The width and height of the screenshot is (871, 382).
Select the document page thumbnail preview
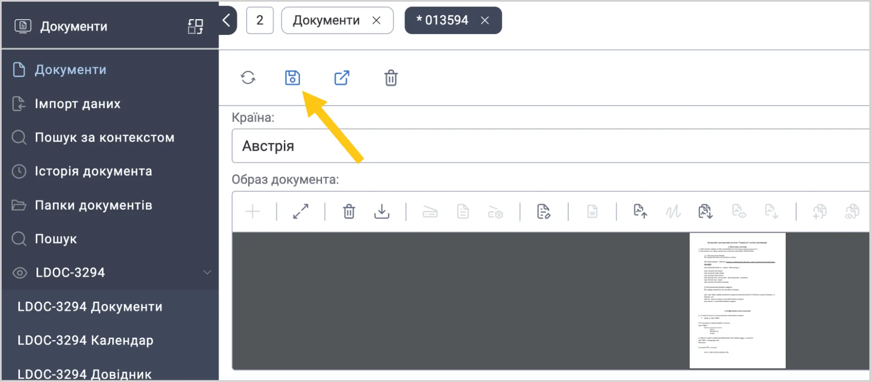tap(737, 301)
